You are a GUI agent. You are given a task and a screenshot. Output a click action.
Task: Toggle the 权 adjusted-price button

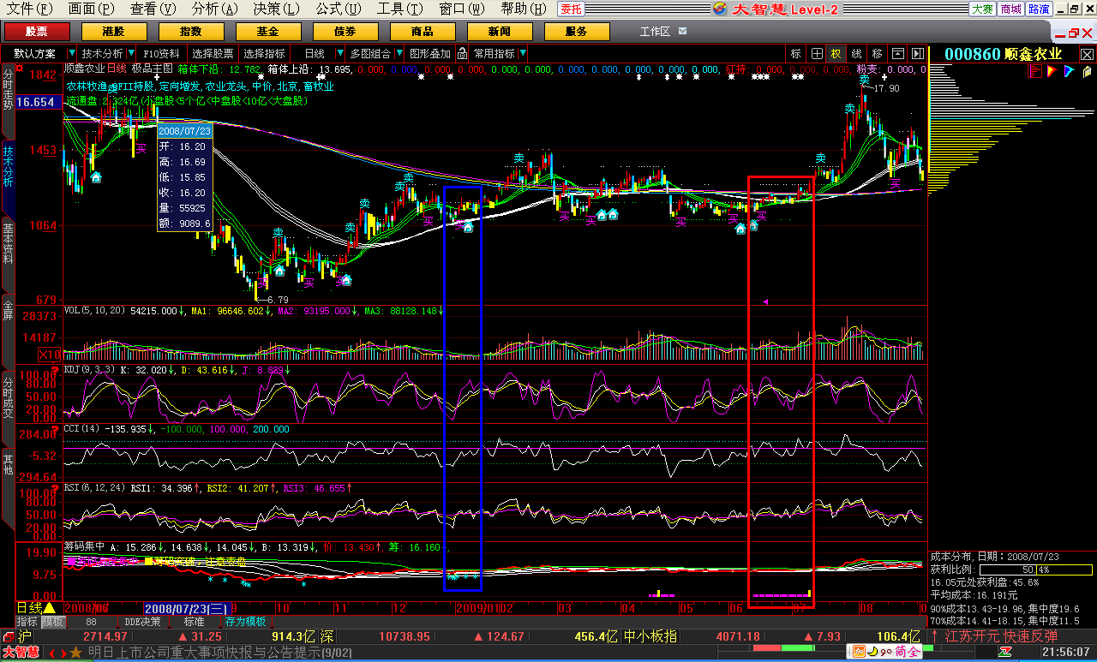coord(836,53)
